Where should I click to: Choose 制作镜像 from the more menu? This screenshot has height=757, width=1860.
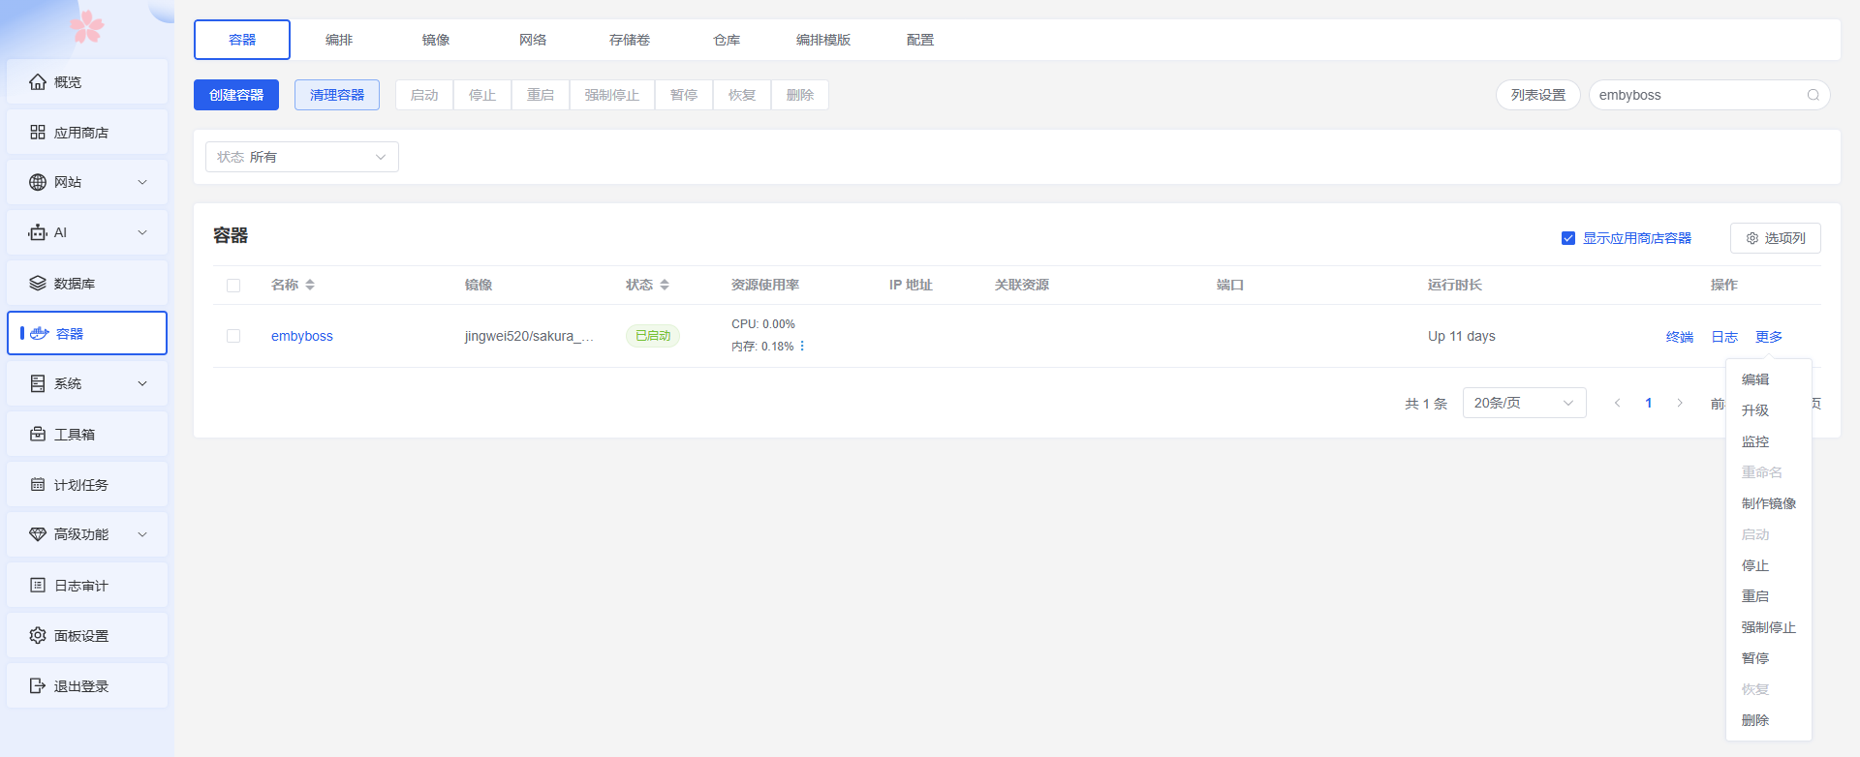coord(1768,503)
